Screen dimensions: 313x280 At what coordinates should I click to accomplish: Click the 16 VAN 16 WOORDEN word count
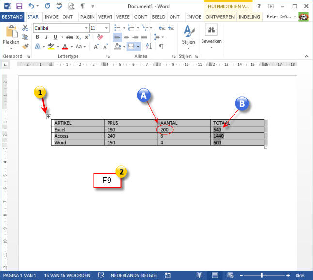coord(67,275)
